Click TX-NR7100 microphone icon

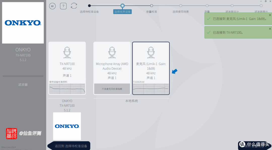pyautogui.click(x=67, y=53)
